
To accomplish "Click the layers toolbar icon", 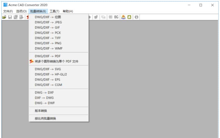I will 103,17.
